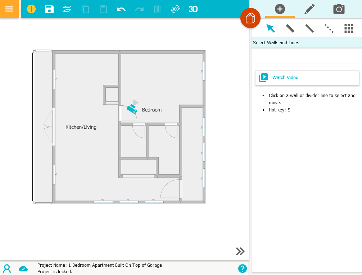Select the thick draw wall tool
This screenshot has height=275, width=362.
pyautogui.click(x=290, y=28)
